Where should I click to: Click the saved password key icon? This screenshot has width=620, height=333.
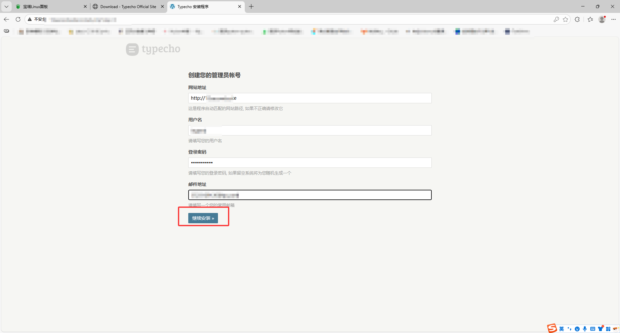556,19
